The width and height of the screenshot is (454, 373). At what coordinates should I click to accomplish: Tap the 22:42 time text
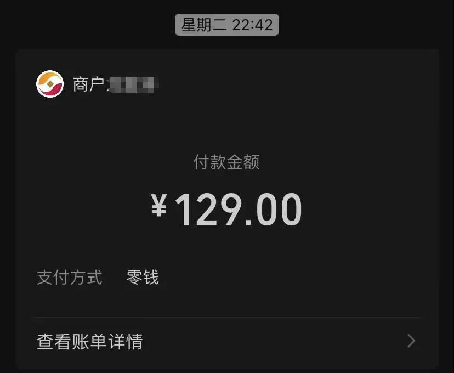252,25
